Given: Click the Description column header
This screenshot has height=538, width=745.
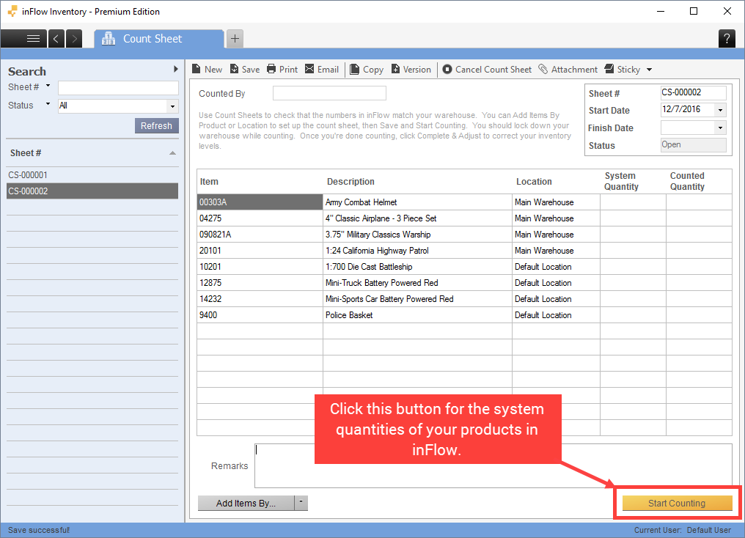Looking at the screenshot, I should (x=418, y=181).
